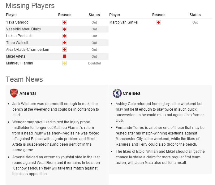Viewport: 215px width, 185px height.
Task: Click the Missing Players section heading
Action: 30,6
